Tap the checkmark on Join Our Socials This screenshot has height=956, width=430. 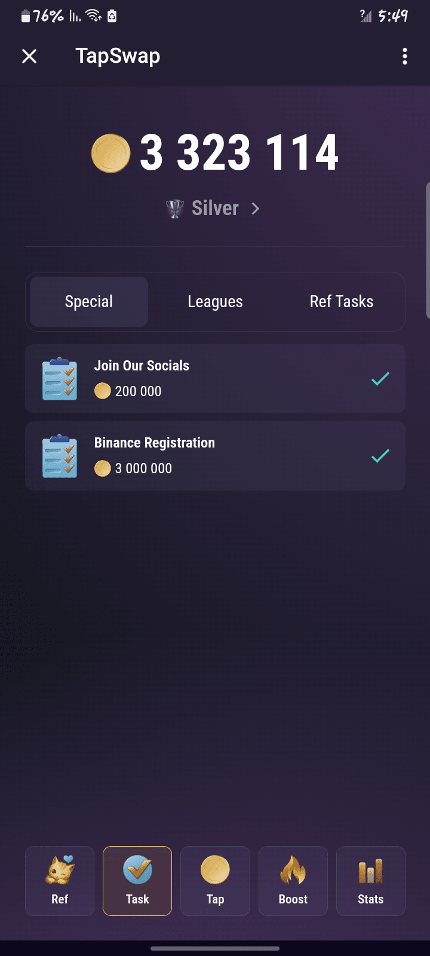pyautogui.click(x=380, y=379)
